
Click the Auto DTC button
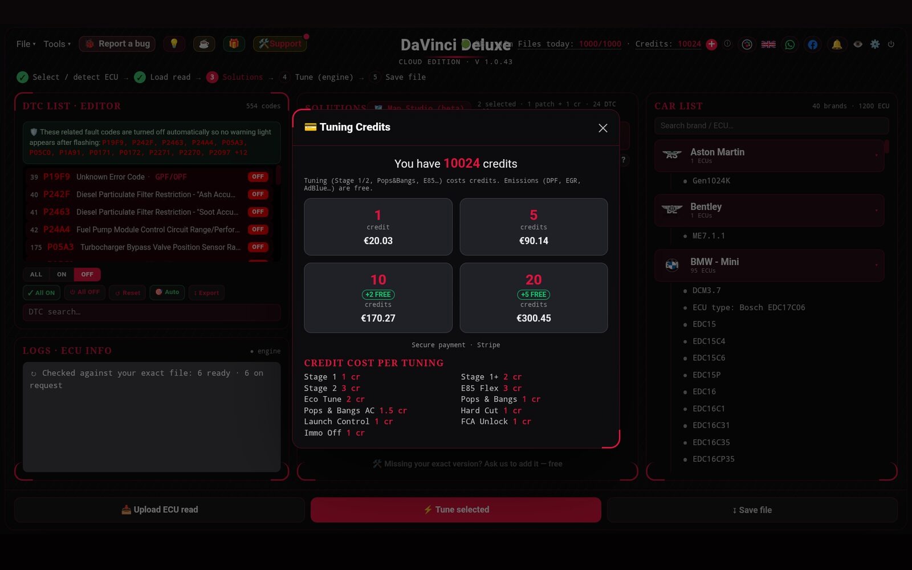tap(168, 292)
